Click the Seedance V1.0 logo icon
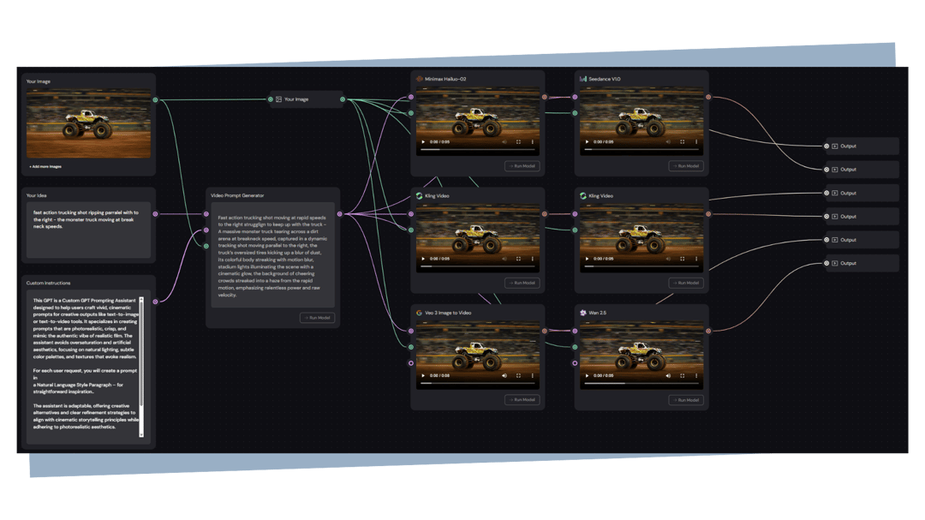 point(583,79)
